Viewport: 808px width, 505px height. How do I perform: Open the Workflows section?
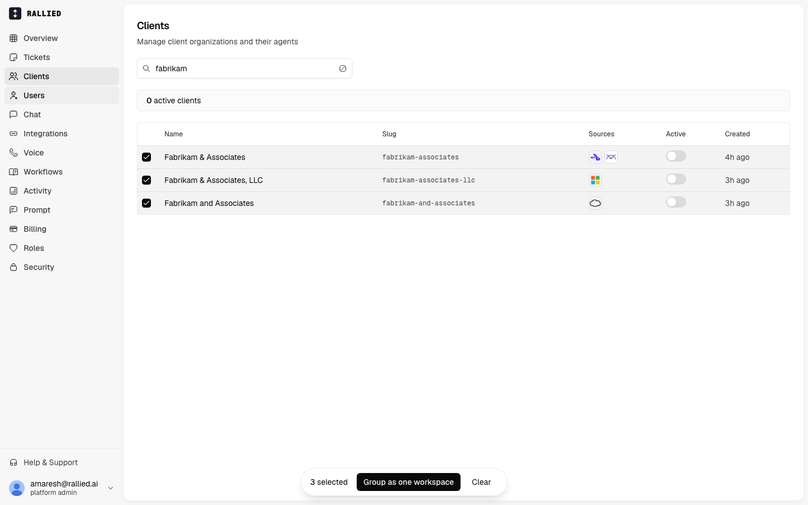(x=62, y=172)
